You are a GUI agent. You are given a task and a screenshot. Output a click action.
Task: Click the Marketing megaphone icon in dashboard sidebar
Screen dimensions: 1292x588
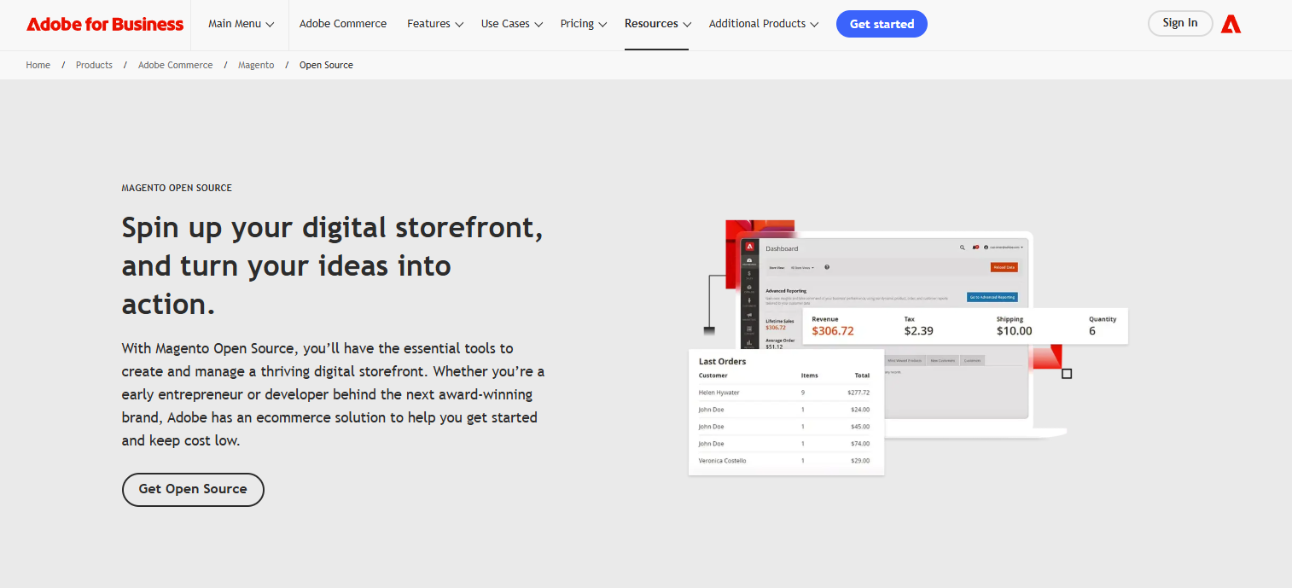[749, 315]
